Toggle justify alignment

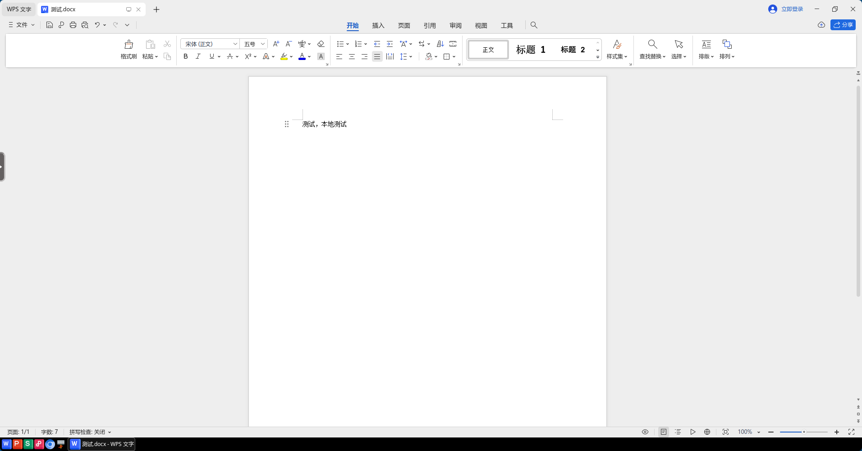[x=377, y=56]
